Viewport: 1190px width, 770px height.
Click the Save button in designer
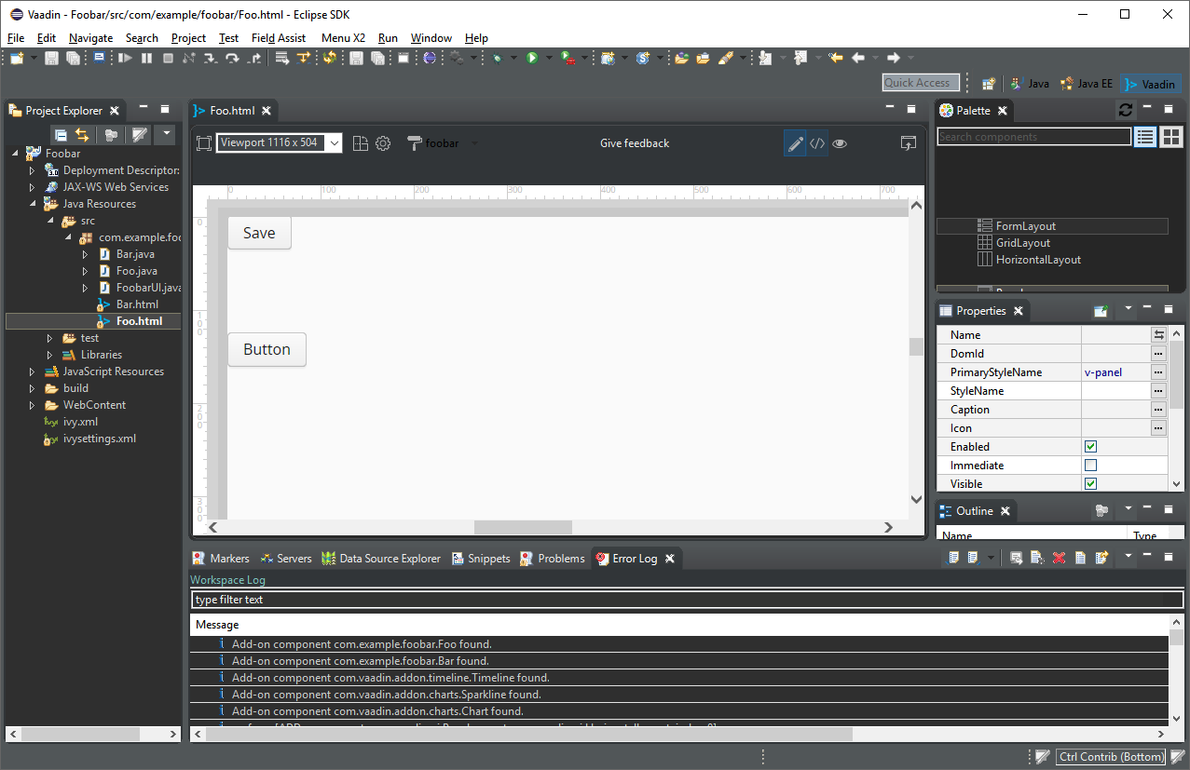click(259, 233)
